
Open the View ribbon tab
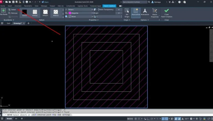[36, 6]
